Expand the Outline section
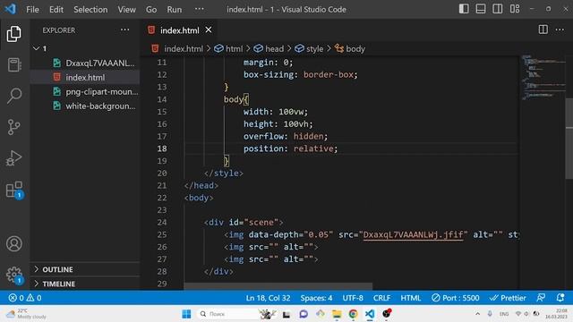Image resolution: width=573 pixels, height=322 pixels. [85, 269]
